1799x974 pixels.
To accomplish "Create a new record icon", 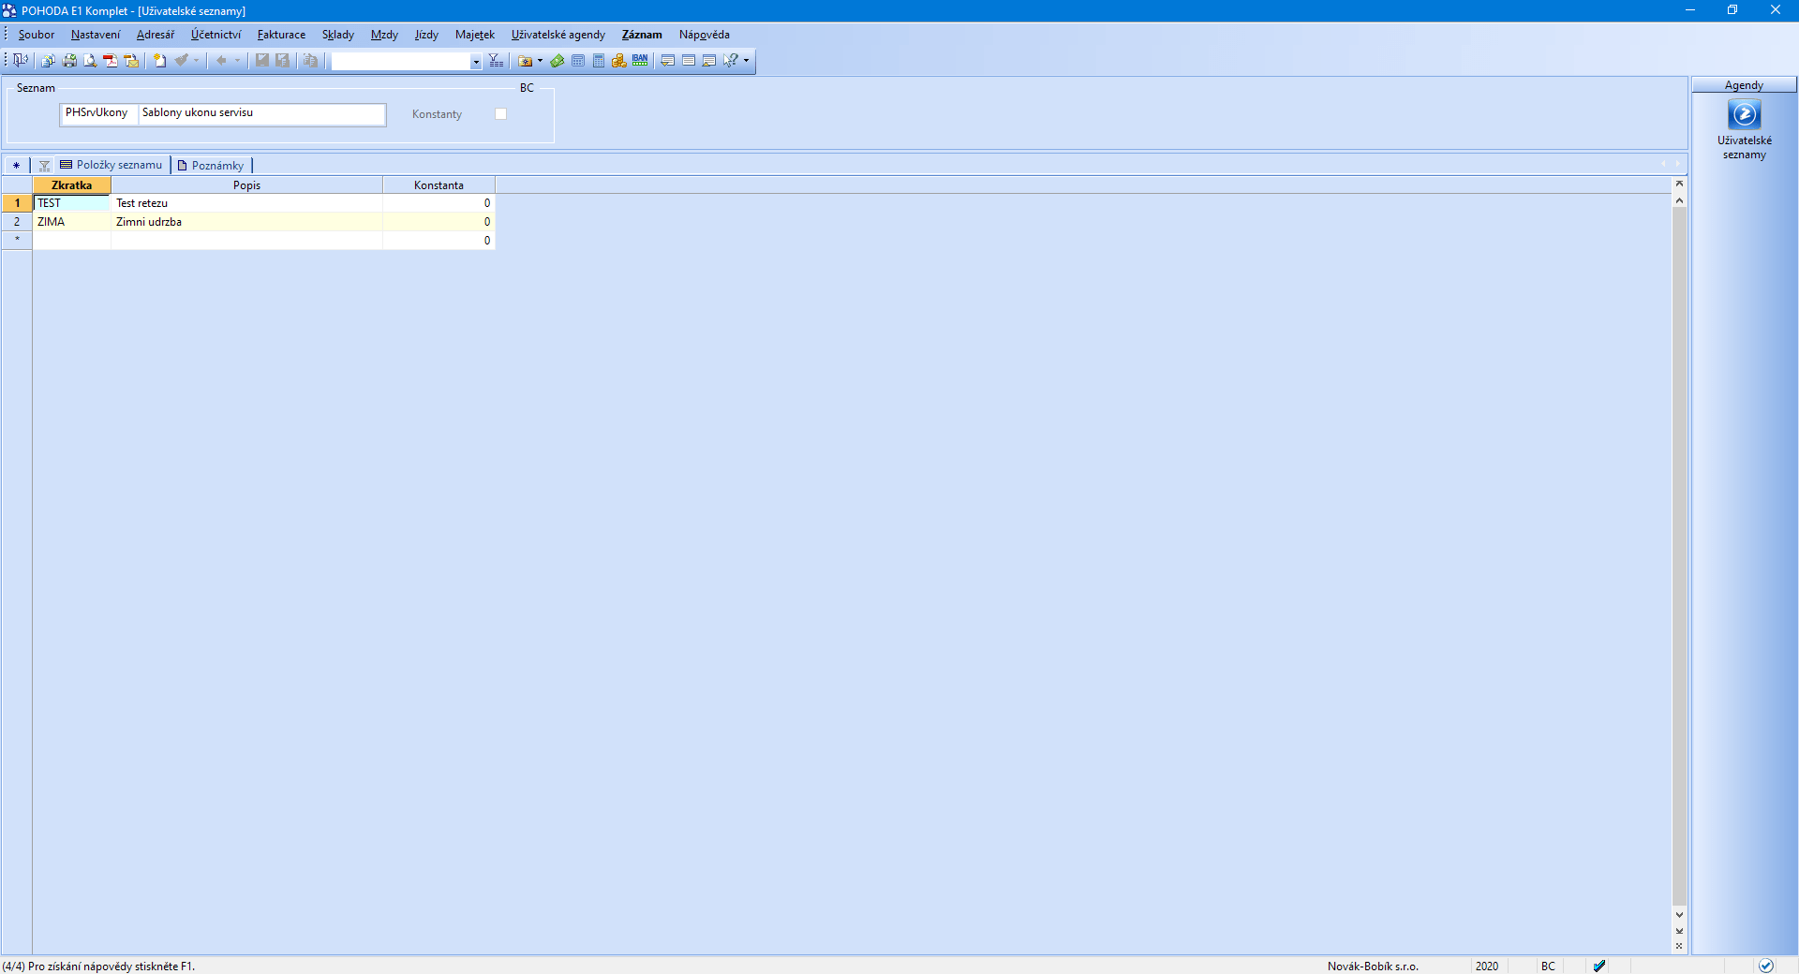I will tap(160, 60).
